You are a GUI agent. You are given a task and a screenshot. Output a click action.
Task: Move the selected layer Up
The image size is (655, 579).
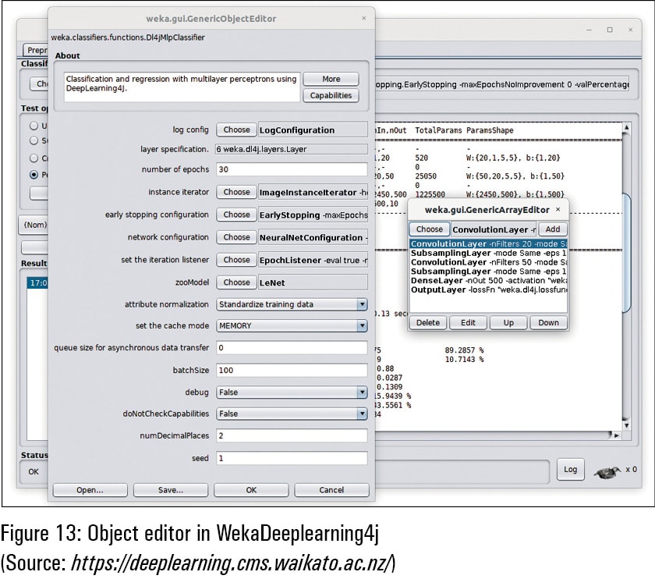(x=508, y=322)
